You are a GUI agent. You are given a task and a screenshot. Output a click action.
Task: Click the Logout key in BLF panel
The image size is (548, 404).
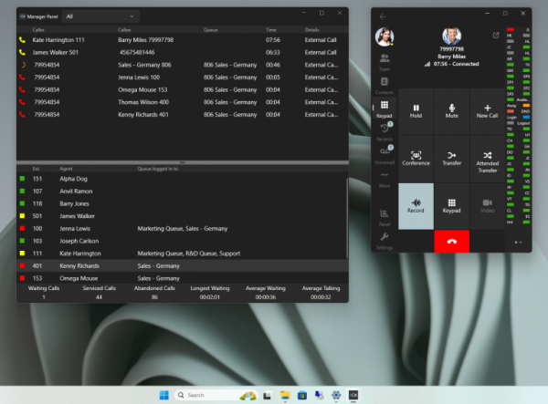coord(518,123)
